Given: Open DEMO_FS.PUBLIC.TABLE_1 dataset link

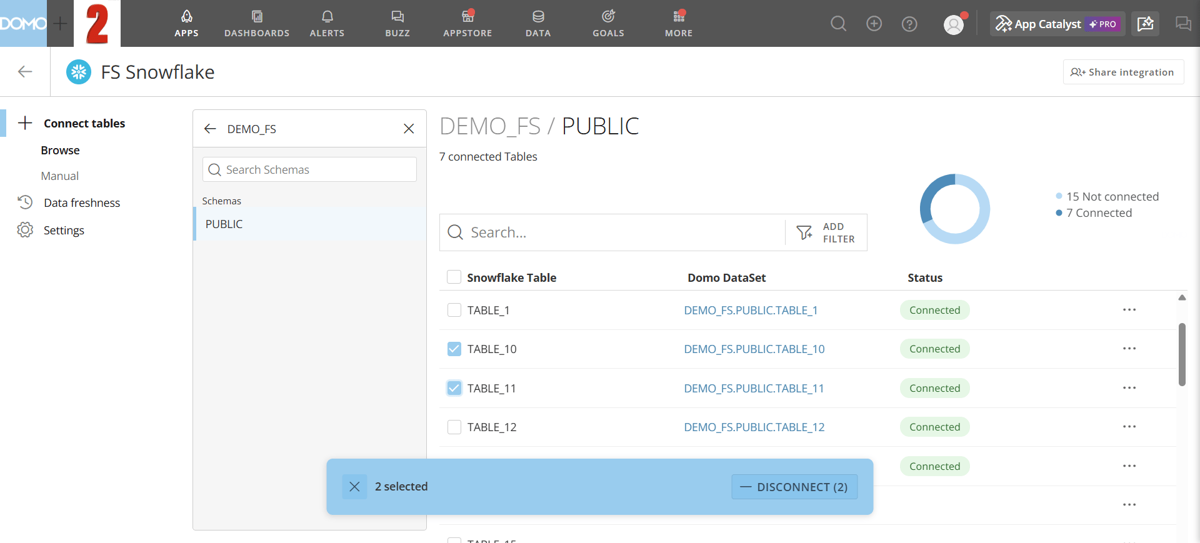Looking at the screenshot, I should (751, 310).
